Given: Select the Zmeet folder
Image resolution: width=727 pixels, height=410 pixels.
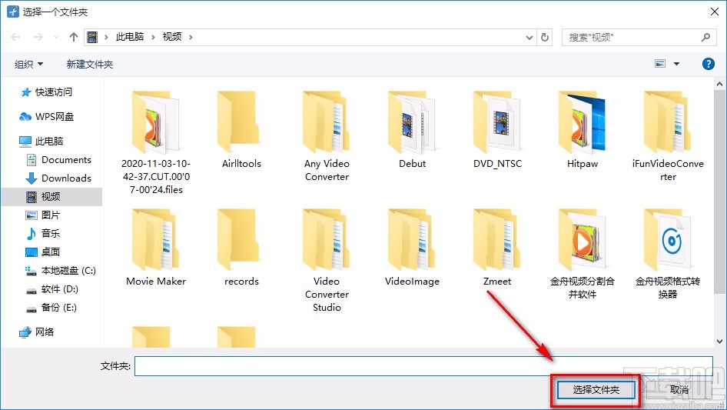Looking at the screenshot, I should [x=497, y=248].
